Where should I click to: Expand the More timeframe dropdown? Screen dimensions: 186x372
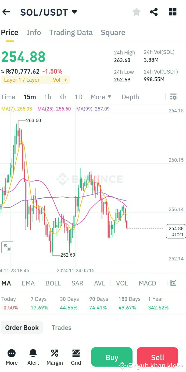click(101, 97)
